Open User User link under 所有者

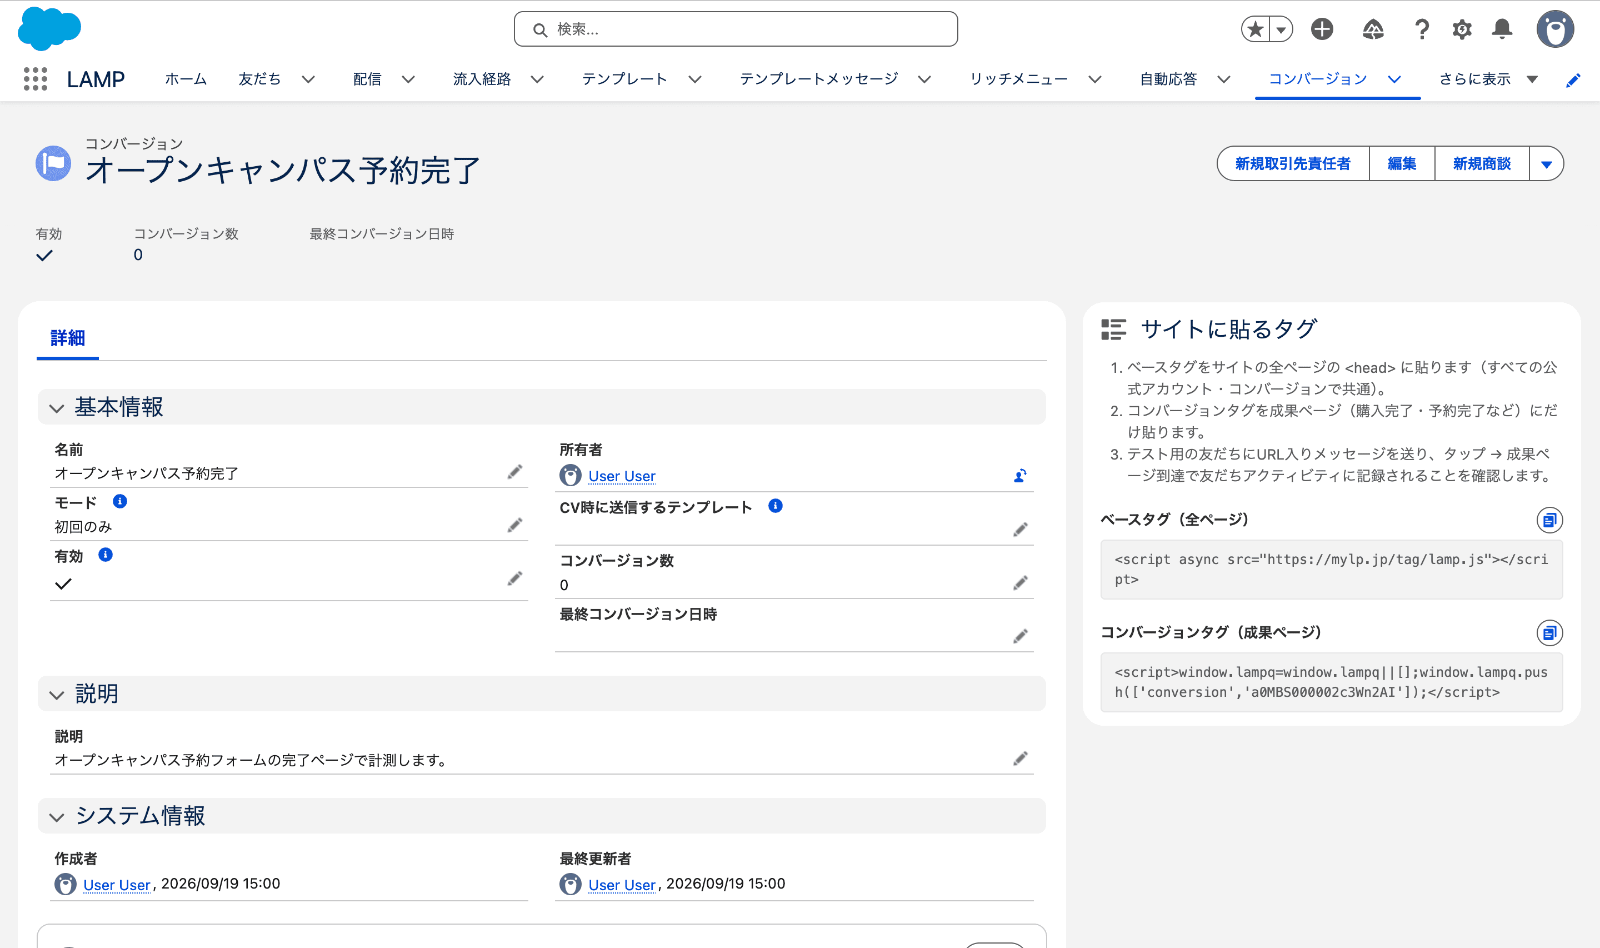(x=622, y=477)
